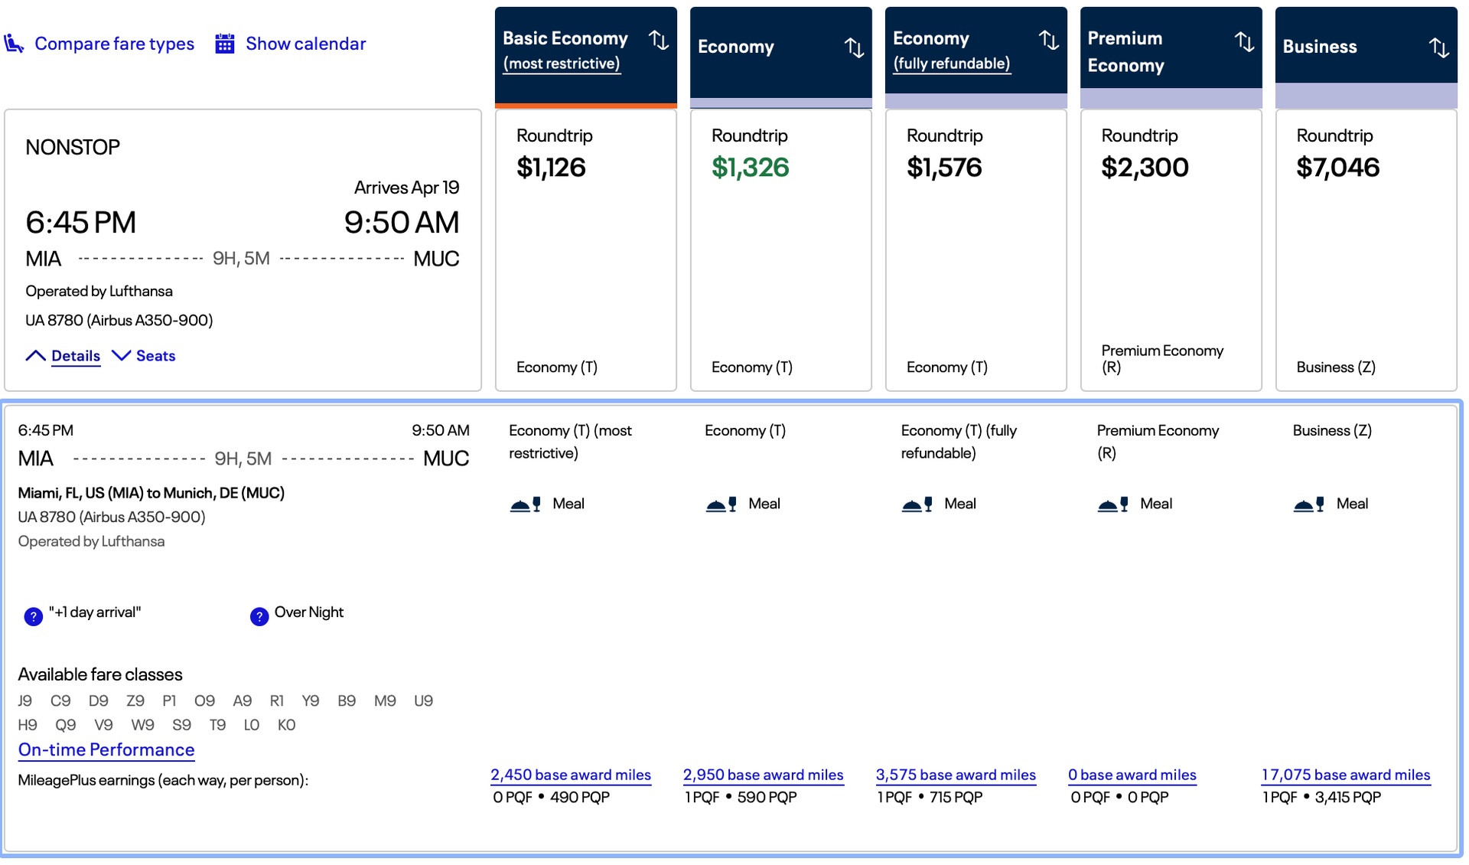Toggle sort direction on the Business column
1469x865 pixels.
point(1438,47)
